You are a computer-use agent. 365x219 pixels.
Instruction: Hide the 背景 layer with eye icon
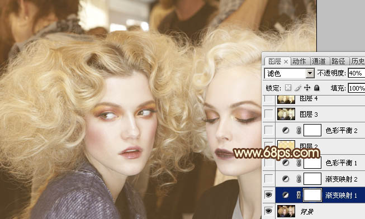click(268, 211)
